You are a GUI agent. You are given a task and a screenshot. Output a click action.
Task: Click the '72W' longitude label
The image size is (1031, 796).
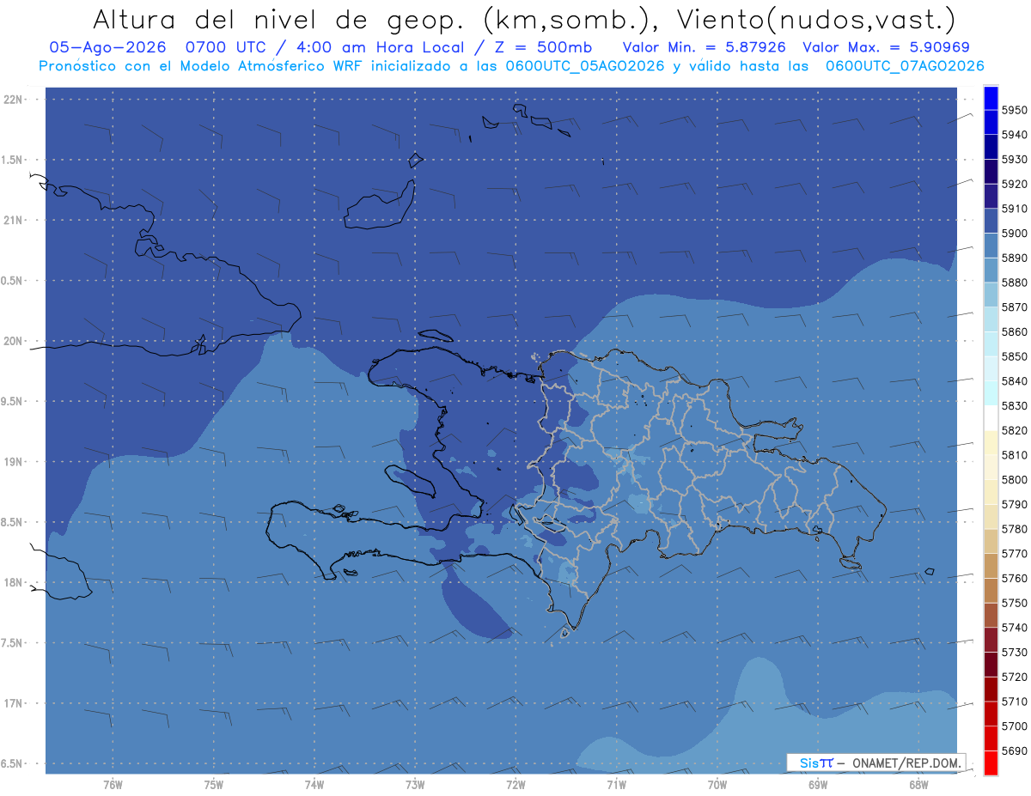(x=515, y=785)
